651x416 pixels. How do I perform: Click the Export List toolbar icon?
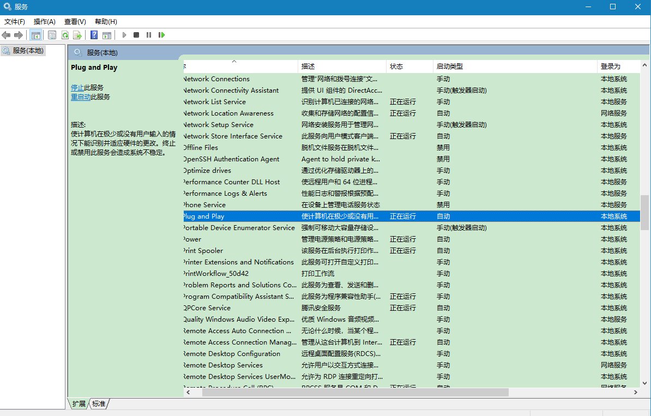pos(77,35)
